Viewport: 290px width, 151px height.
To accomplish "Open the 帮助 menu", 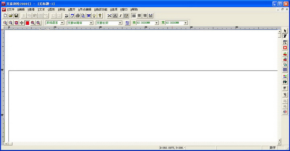I will (134, 9).
